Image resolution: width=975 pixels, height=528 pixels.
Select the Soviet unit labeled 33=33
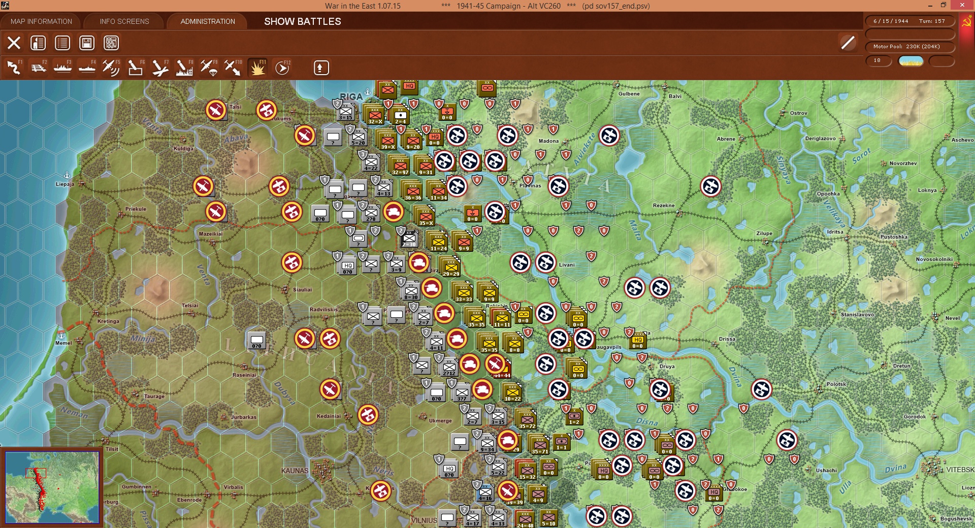pos(463,292)
